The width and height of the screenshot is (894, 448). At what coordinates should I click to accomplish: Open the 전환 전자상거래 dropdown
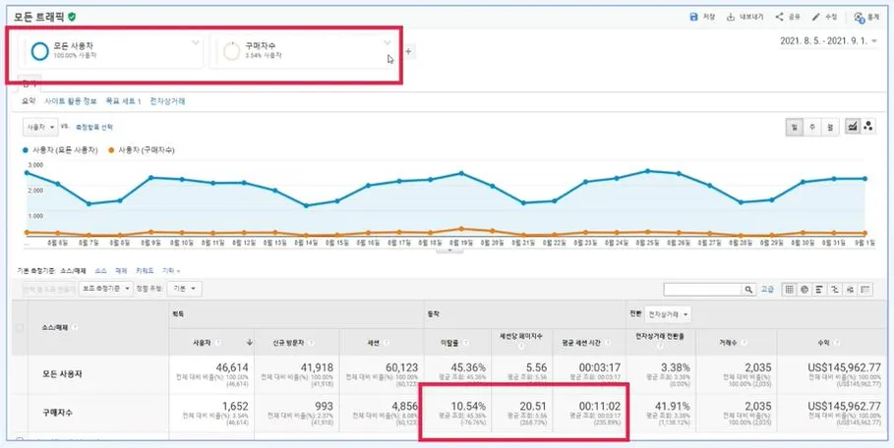pyautogui.click(x=668, y=313)
